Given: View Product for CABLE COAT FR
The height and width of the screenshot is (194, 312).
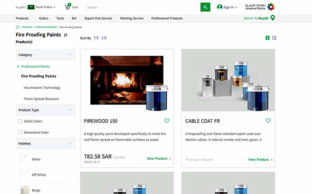Looking at the screenshot, I should coord(260,160).
